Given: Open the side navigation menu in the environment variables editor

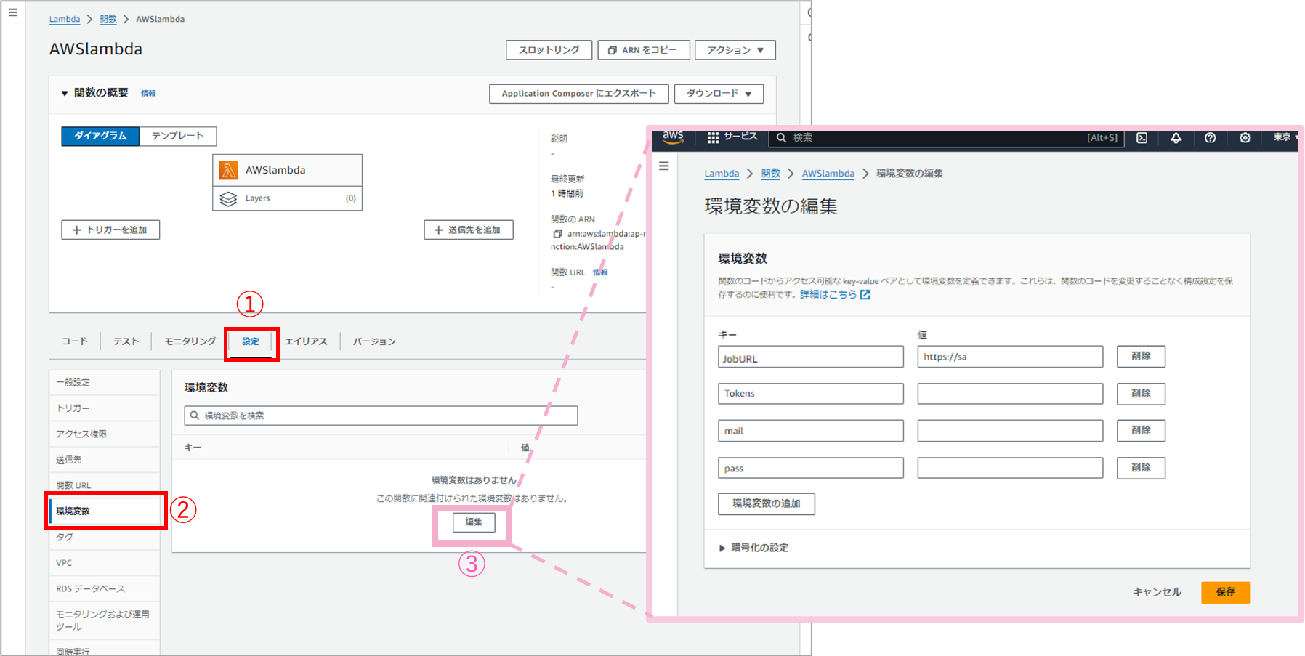Looking at the screenshot, I should (663, 166).
